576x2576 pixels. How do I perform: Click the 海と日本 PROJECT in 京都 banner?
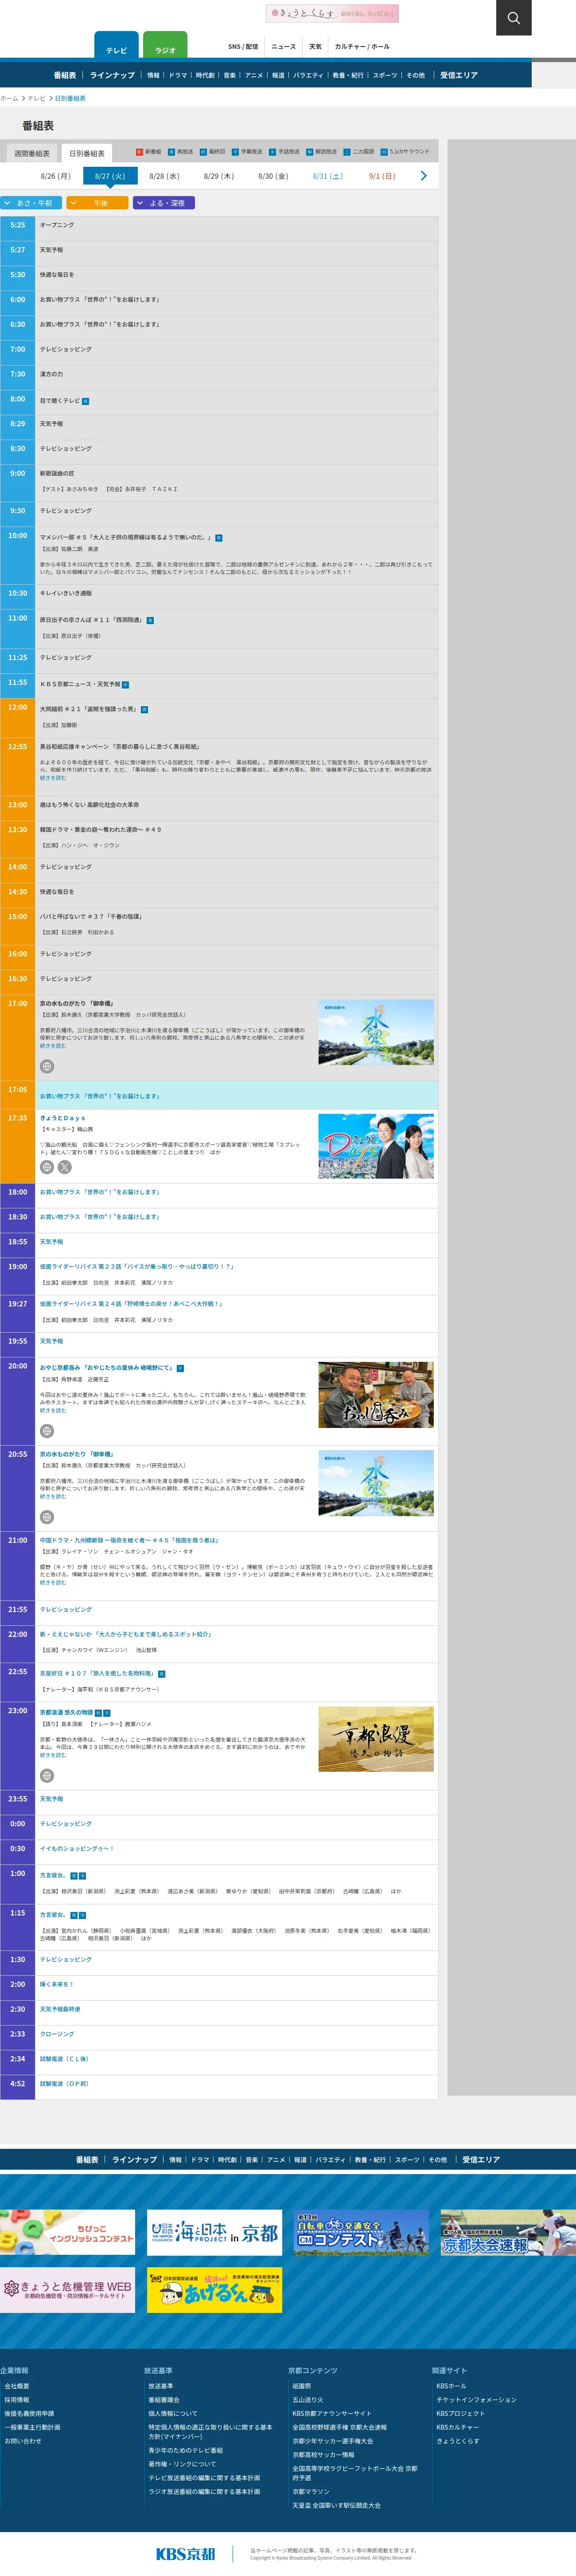214,2233
